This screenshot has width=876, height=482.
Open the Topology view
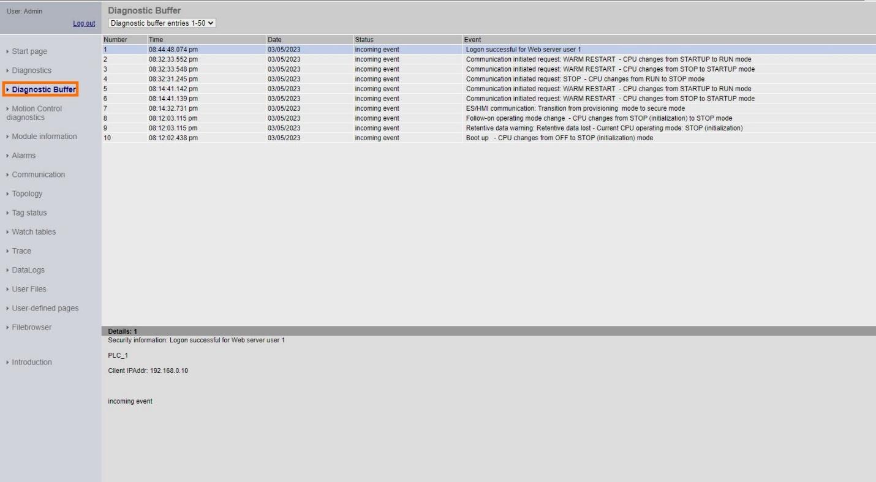28,194
